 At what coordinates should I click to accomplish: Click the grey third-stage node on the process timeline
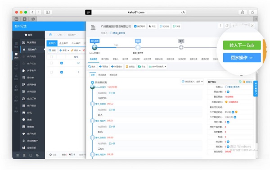(181, 47)
